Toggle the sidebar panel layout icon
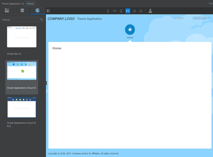Viewport: 213px width, 157px height. [48, 11]
